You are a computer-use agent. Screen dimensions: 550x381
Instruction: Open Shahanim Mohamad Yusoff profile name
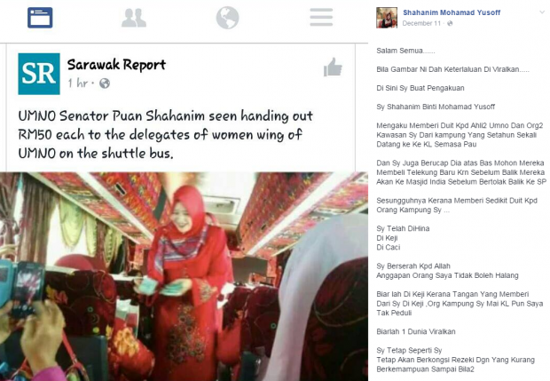click(x=451, y=12)
